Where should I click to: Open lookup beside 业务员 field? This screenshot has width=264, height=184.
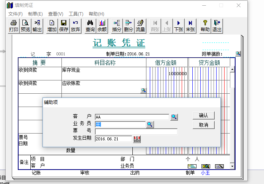pyautogui.click(x=150, y=124)
